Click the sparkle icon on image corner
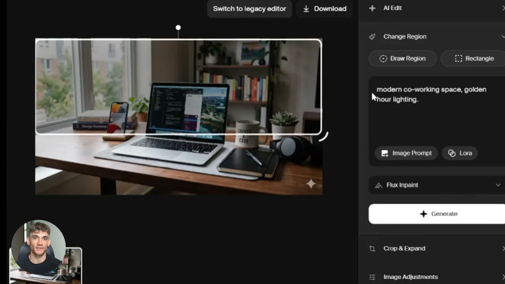The width and height of the screenshot is (505, 284). coord(311,183)
